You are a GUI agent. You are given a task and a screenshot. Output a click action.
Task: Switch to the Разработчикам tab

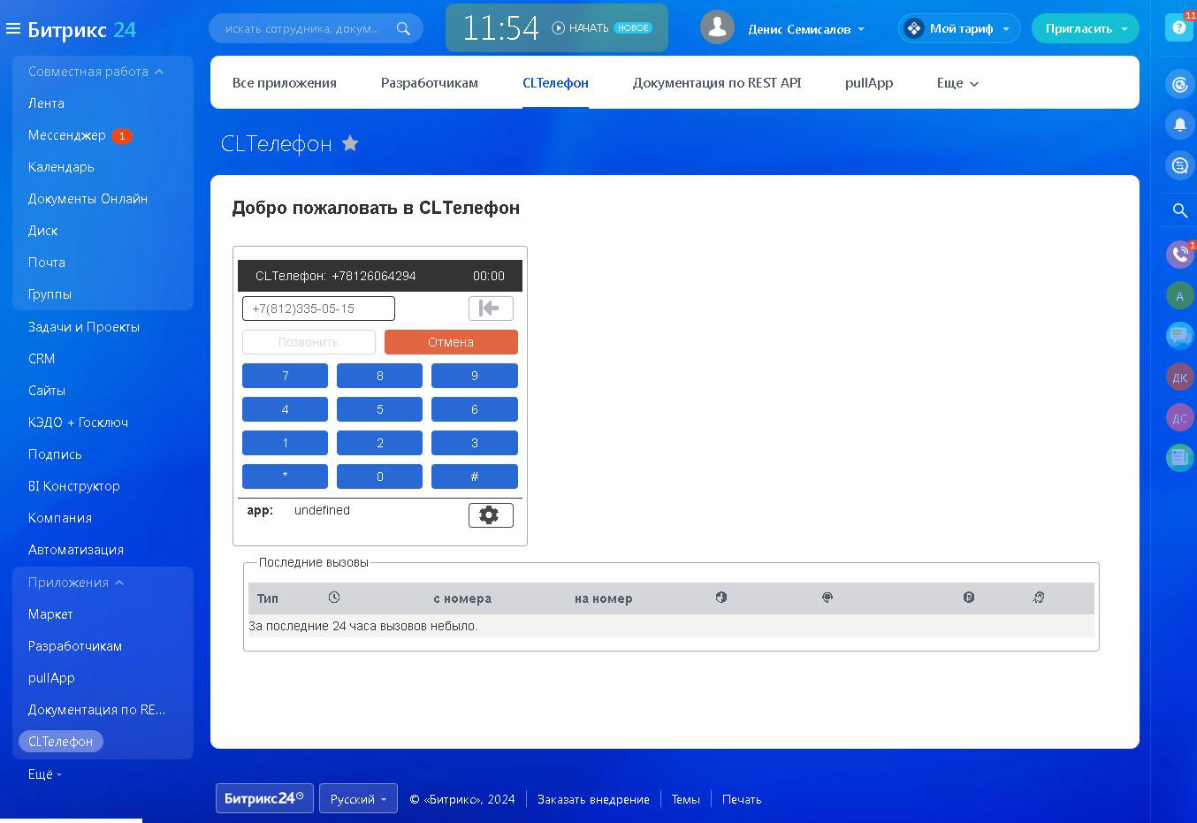pos(430,83)
